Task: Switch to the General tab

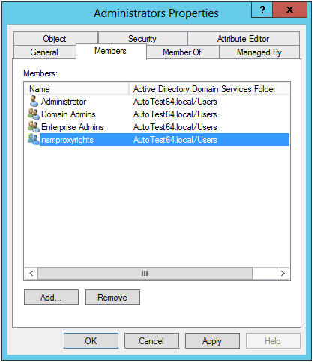Action: (44, 52)
